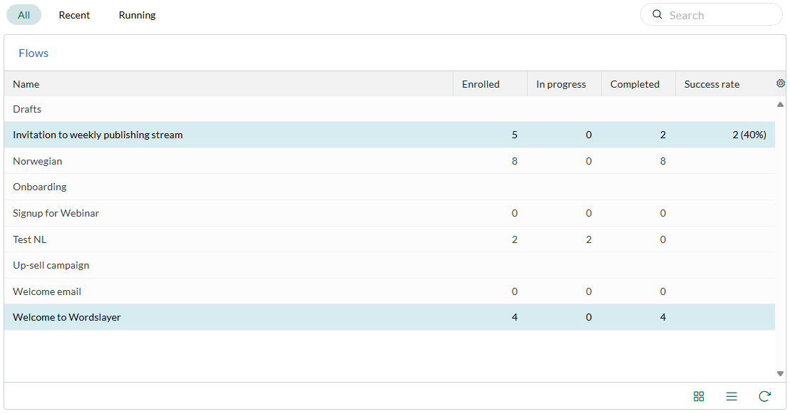Open the column settings gear icon
Image resolution: width=790 pixels, height=414 pixels.
click(x=781, y=83)
